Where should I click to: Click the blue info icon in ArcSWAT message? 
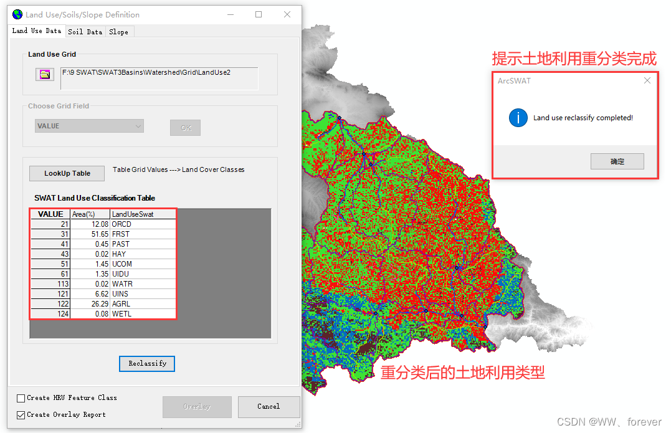518,118
